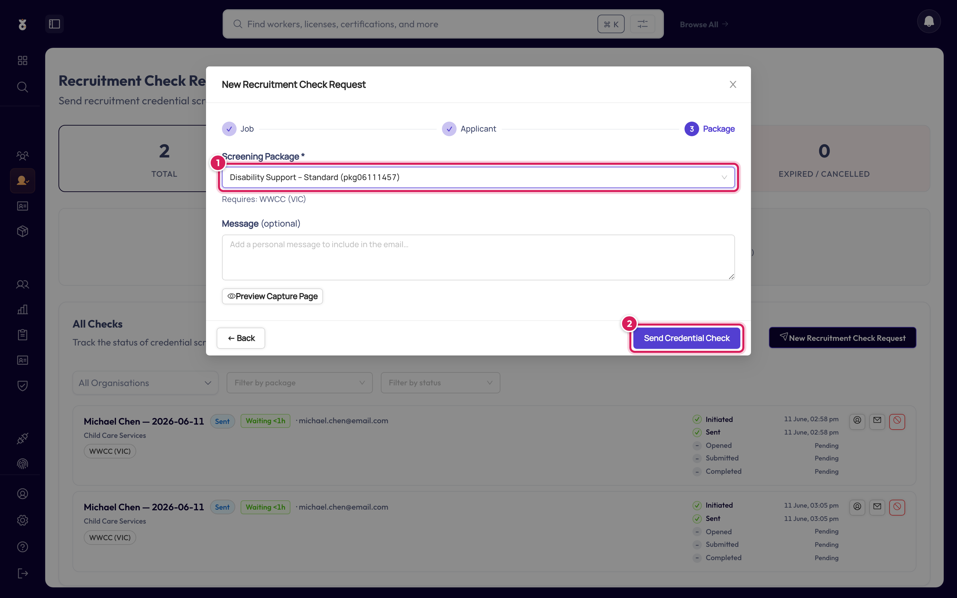Cancel icon for 02:58 pm check
The image size is (957, 598).
point(897,421)
